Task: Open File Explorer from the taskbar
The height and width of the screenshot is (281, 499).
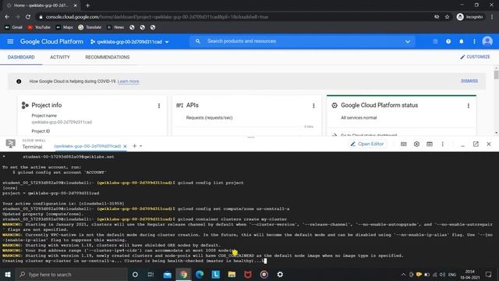Action: click(232, 274)
